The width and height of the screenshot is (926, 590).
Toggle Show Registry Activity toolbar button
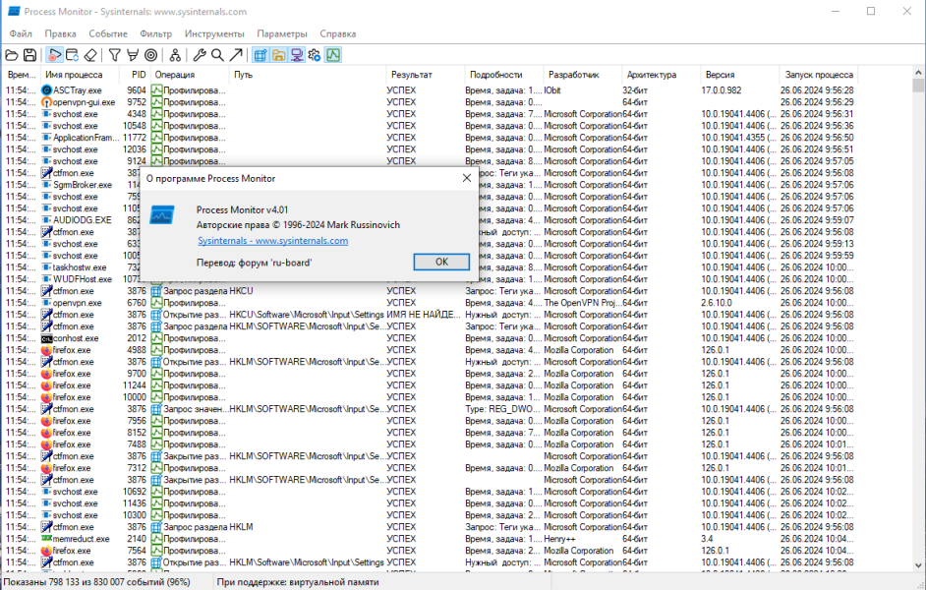[x=260, y=55]
